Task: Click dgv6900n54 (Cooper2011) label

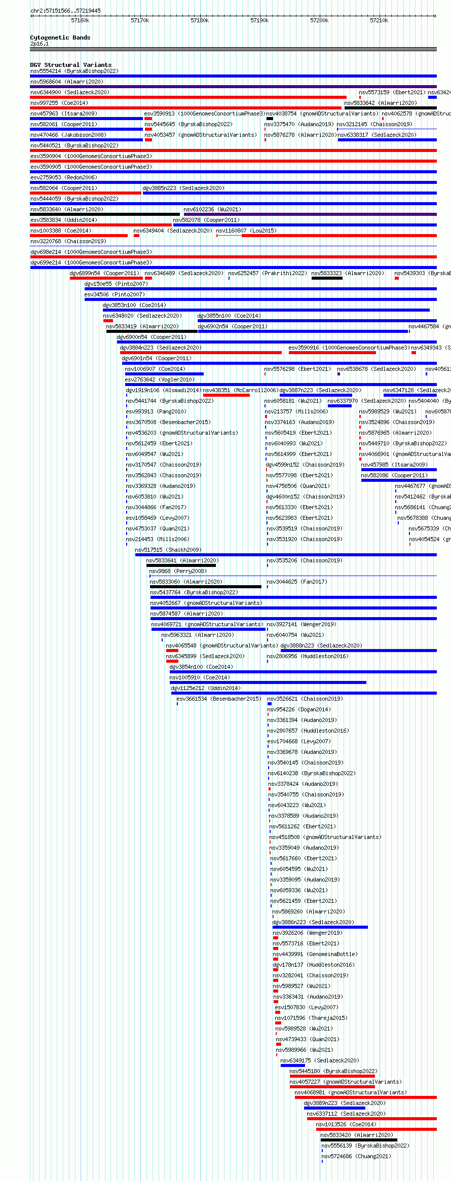Action: pos(152,337)
